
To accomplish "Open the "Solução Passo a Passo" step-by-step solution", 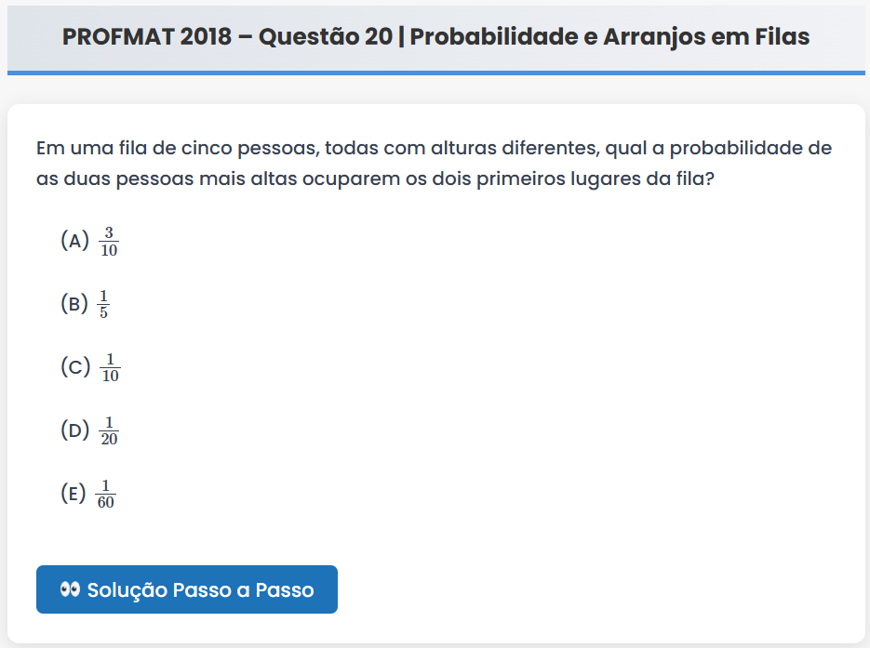I will [x=187, y=589].
